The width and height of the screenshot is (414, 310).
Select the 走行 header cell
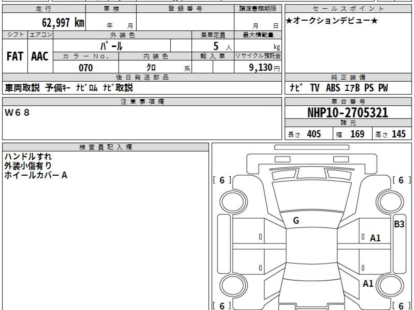44,9
